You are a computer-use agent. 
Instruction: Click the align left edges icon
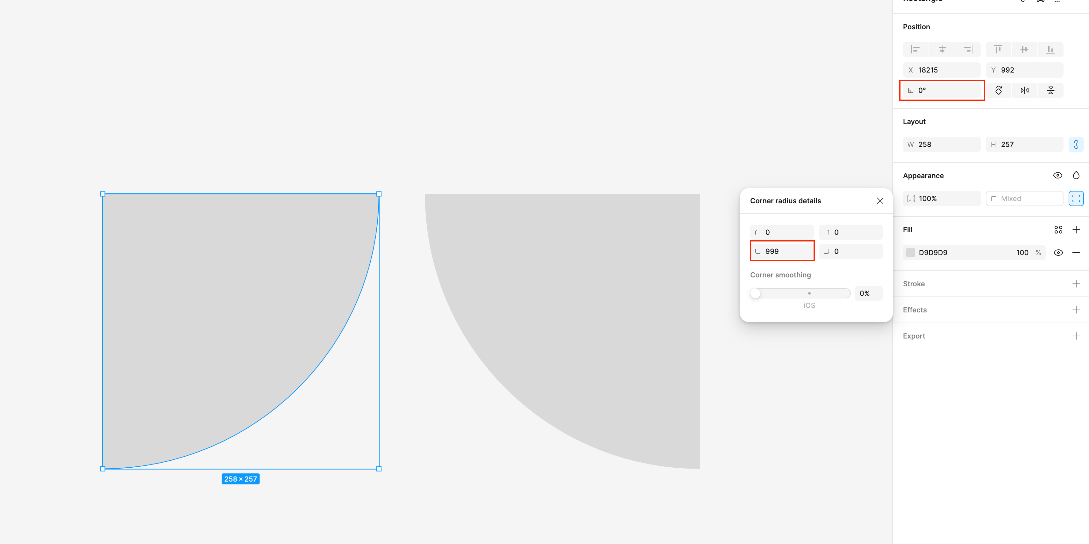pos(915,49)
